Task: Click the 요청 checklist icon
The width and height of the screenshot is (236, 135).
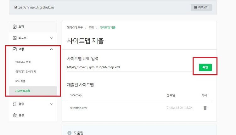Action: pos(14,49)
